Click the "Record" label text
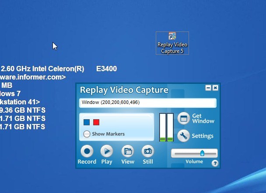 coord(87,162)
